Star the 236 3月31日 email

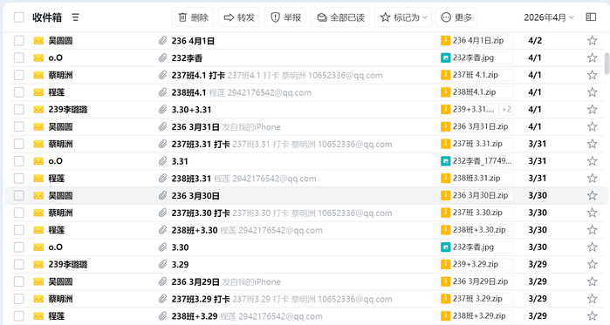pyautogui.click(x=592, y=126)
